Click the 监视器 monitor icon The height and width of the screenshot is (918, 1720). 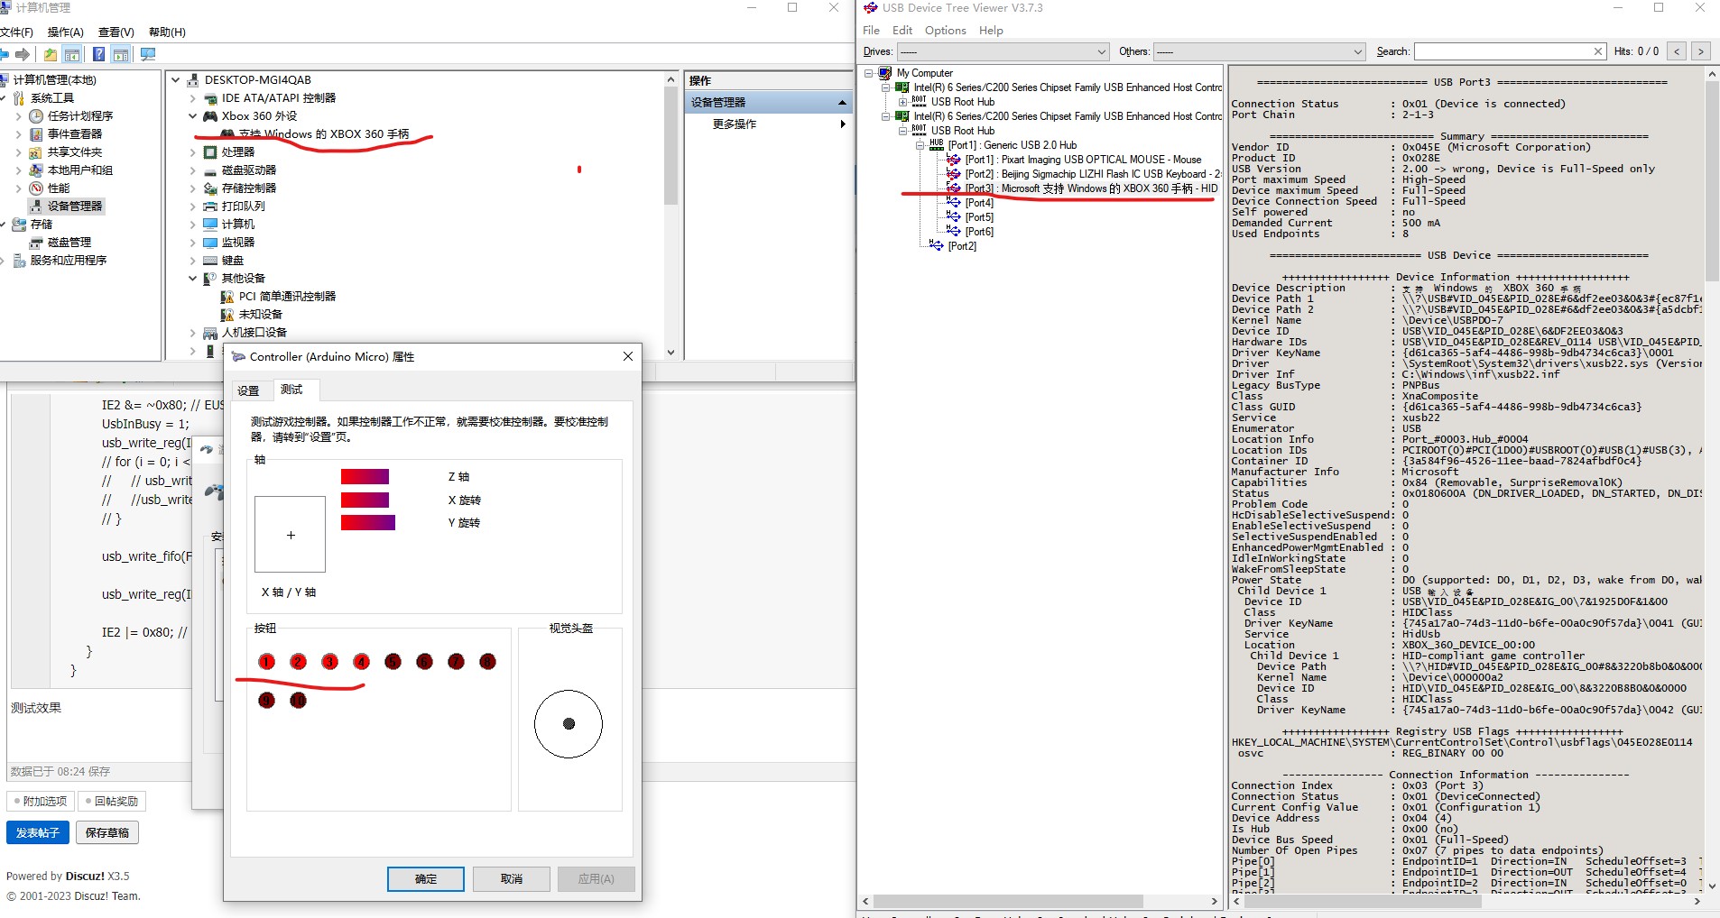pos(210,243)
